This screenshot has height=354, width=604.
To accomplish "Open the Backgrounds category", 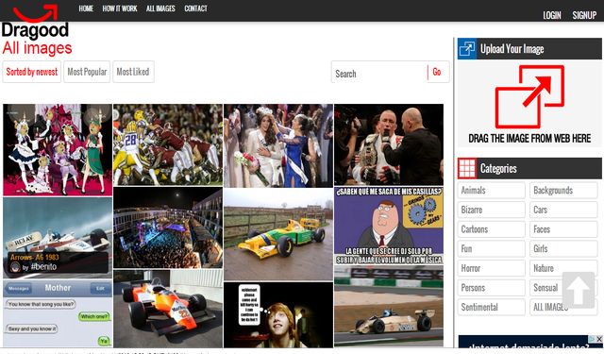I will (x=563, y=191).
